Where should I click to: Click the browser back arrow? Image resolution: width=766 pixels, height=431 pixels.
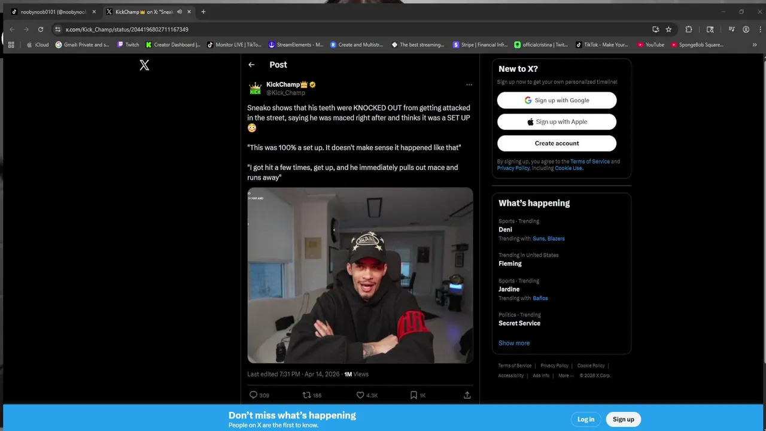point(12,29)
